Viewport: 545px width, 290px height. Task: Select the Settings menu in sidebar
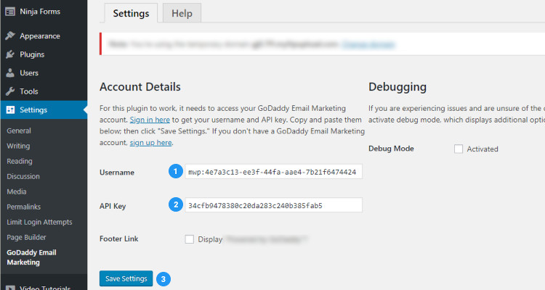tap(44, 110)
